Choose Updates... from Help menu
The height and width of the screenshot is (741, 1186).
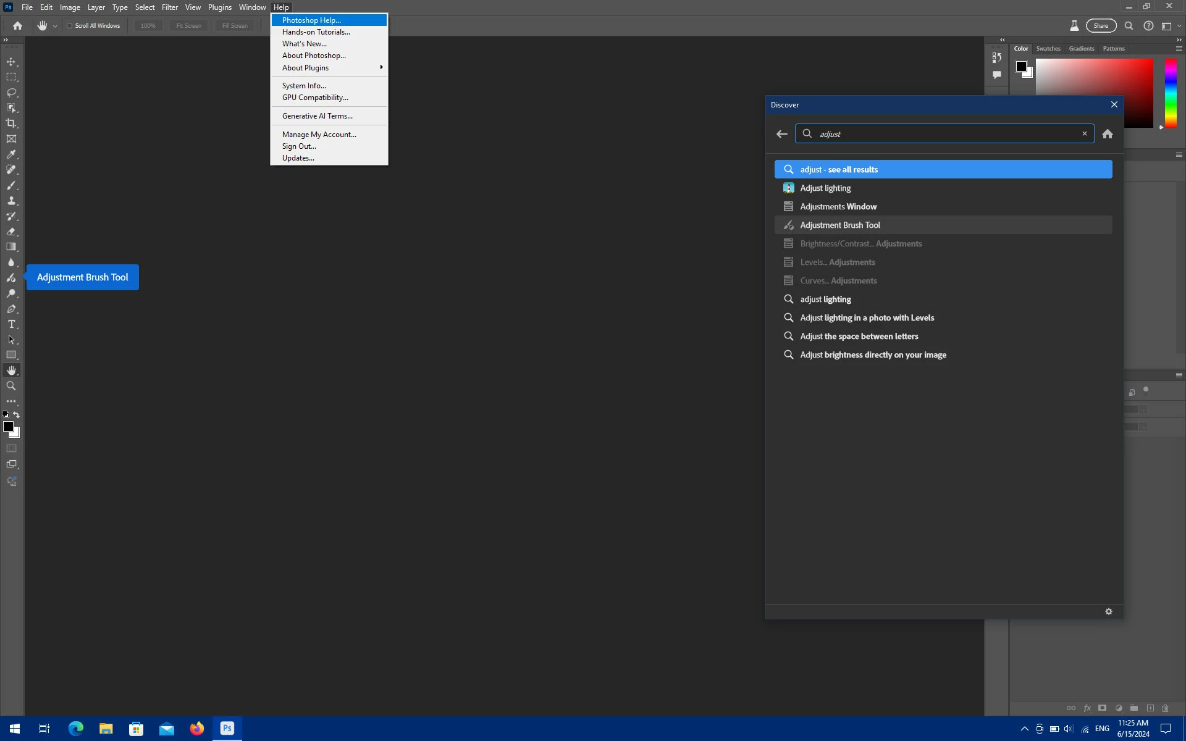298,158
